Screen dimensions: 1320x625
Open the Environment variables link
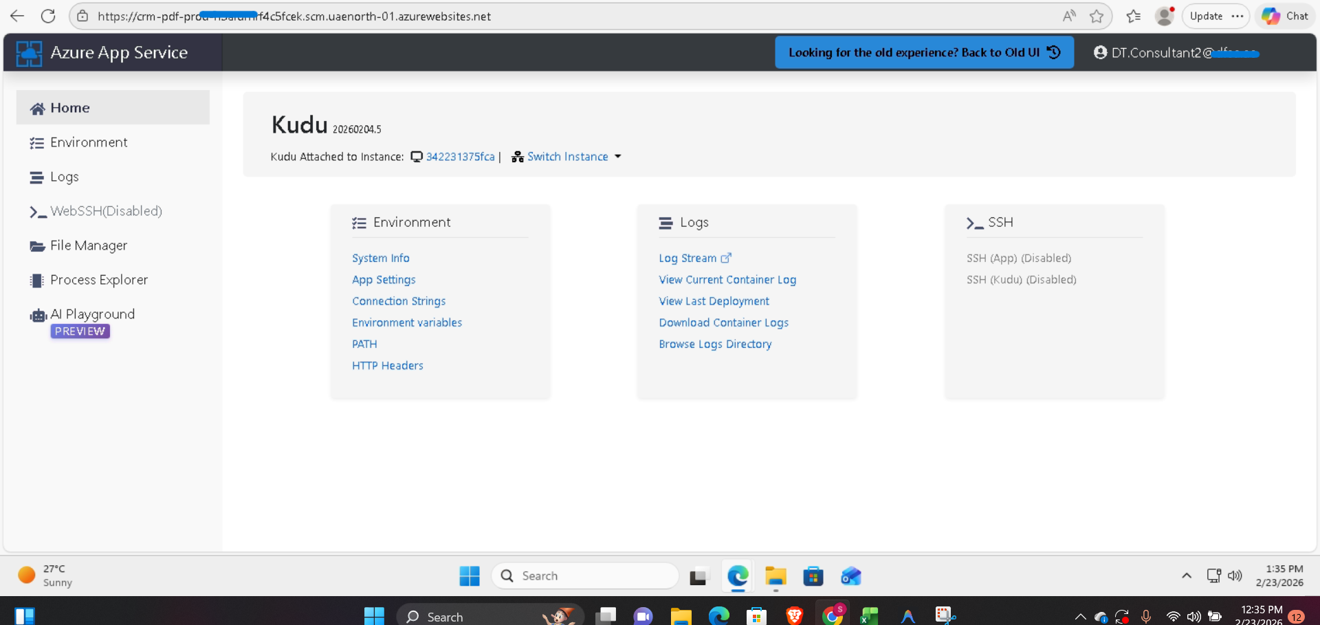(407, 322)
